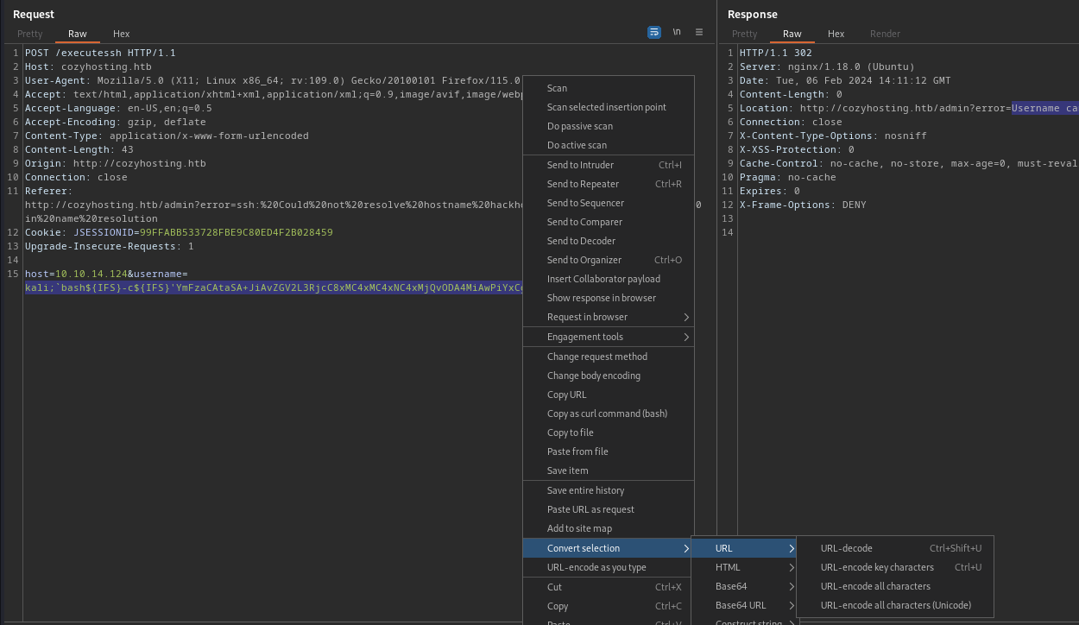Image resolution: width=1079 pixels, height=625 pixels.
Task: Switch Request view to Pretty tab
Action: (x=29, y=34)
